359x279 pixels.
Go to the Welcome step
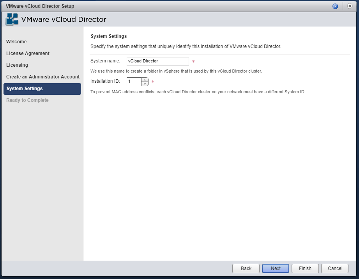[16, 42]
